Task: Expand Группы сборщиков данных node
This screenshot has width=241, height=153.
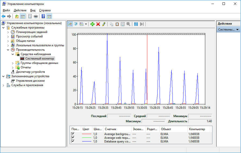Action: [13, 63]
